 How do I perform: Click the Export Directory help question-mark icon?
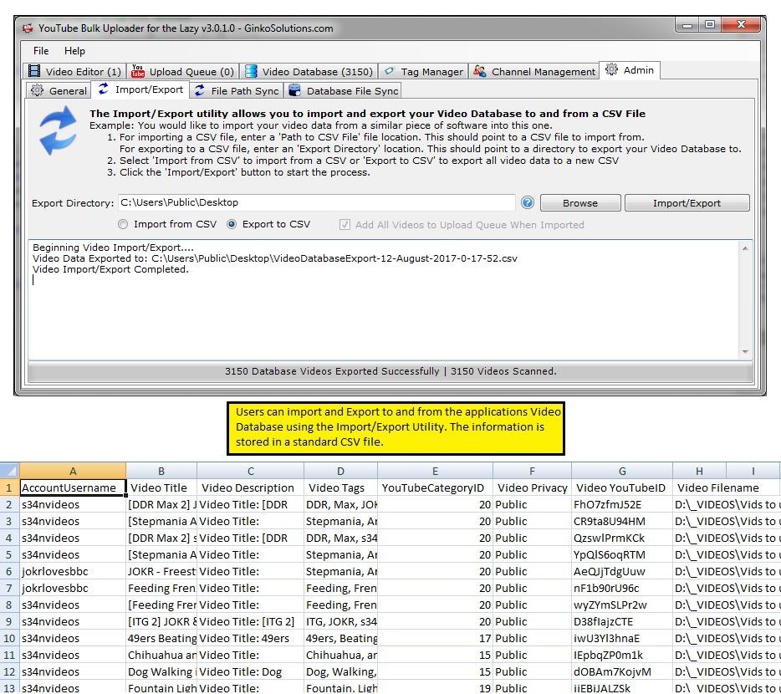(528, 202)
